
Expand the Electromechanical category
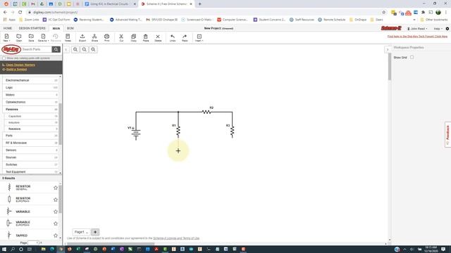[x=30, y=80]
